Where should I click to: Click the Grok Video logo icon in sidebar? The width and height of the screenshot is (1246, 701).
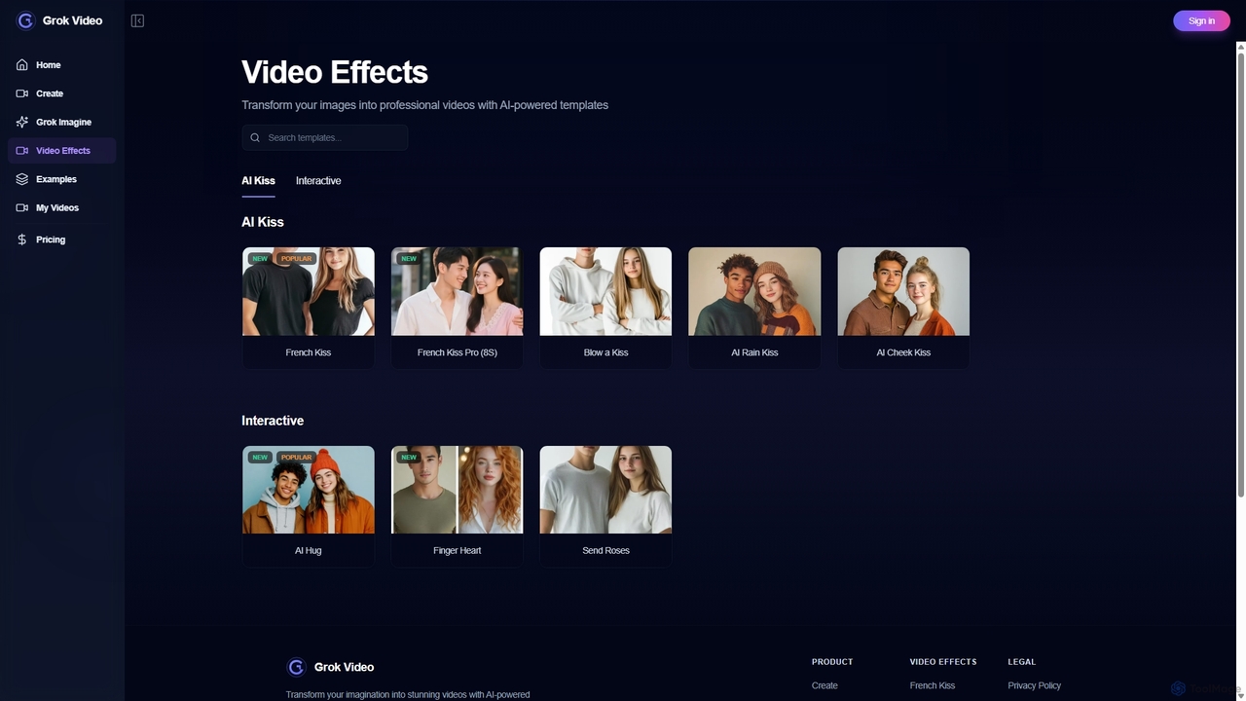click(25, 20)
